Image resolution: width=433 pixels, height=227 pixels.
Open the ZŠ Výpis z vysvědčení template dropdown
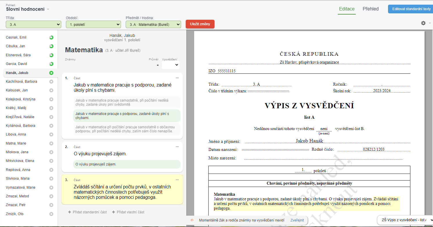(x=405, y=220)
